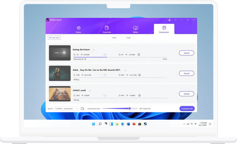Open the OneDrive cloud tray icon
Viewport: 237px width, 144px height.
pyautogui.click(x=188, y=124)
